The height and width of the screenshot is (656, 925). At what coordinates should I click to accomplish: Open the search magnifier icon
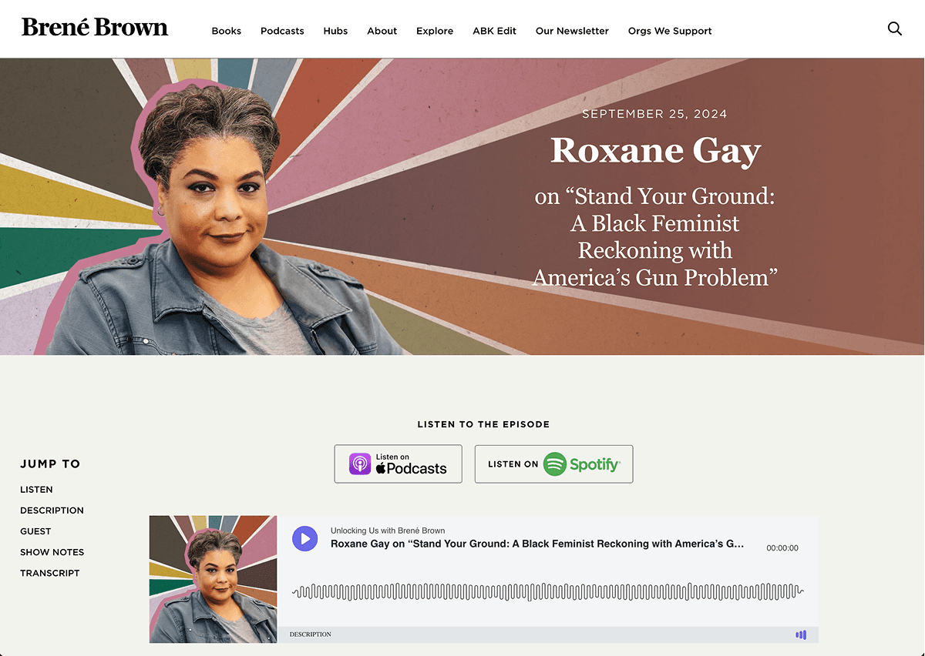click(x=895, y=29)
